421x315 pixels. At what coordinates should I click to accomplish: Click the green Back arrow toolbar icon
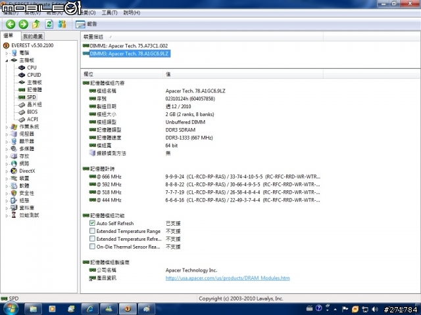click(11, 24)
